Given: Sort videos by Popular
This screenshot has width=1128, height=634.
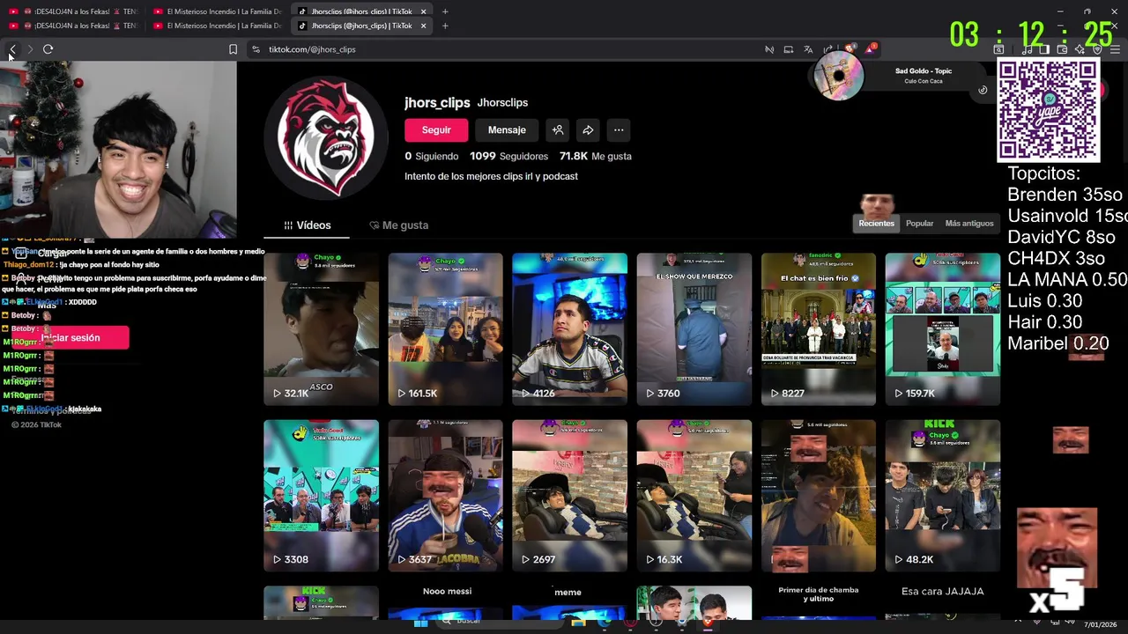Looking at the screenshot, I should pyautogui.click(x=919, y=224).
